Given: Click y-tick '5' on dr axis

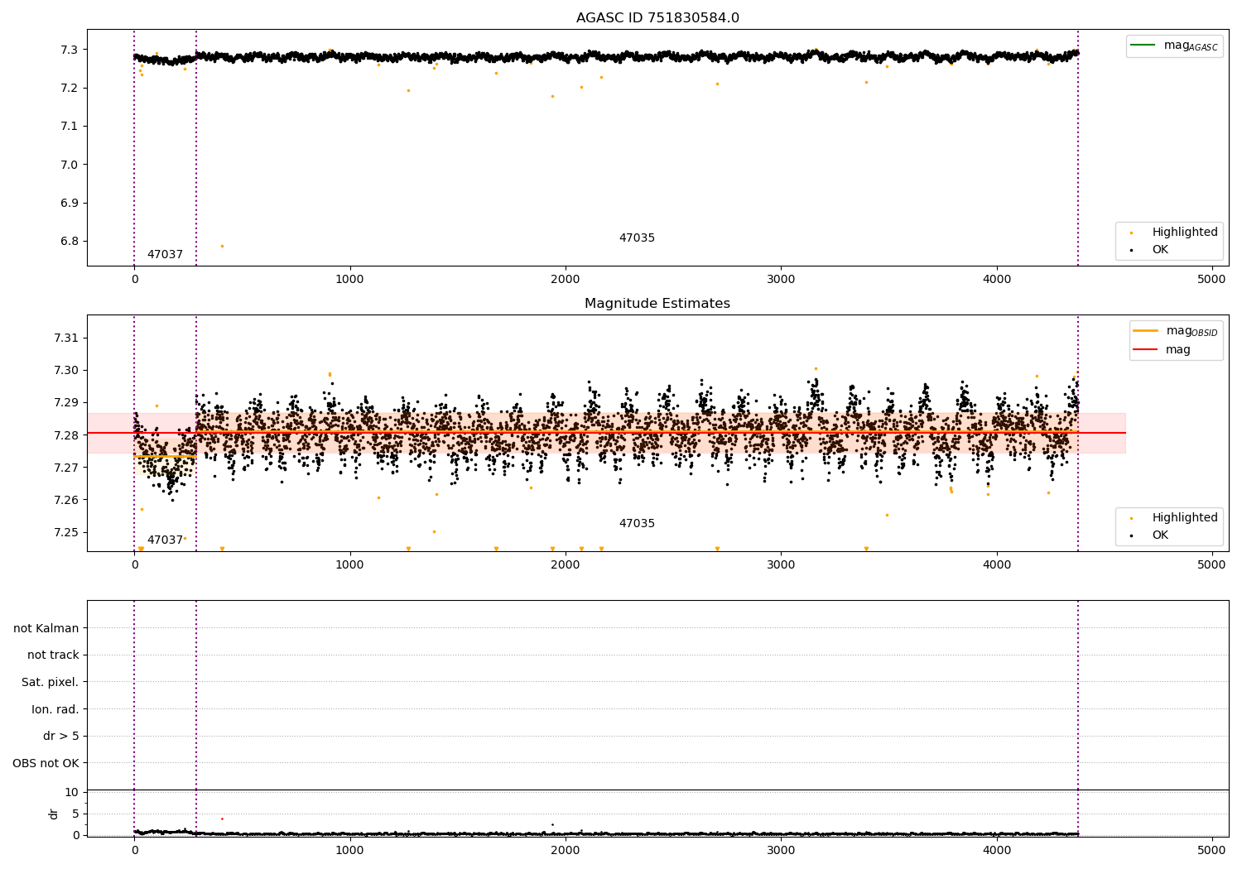Looking at the screenshot, I should coord(75,814).
